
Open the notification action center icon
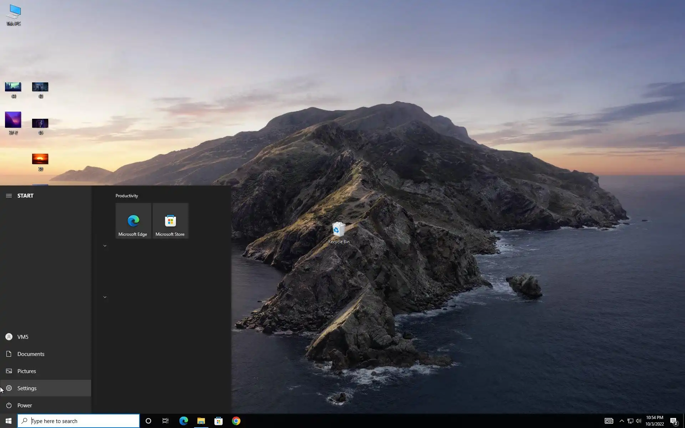[674, 421]
